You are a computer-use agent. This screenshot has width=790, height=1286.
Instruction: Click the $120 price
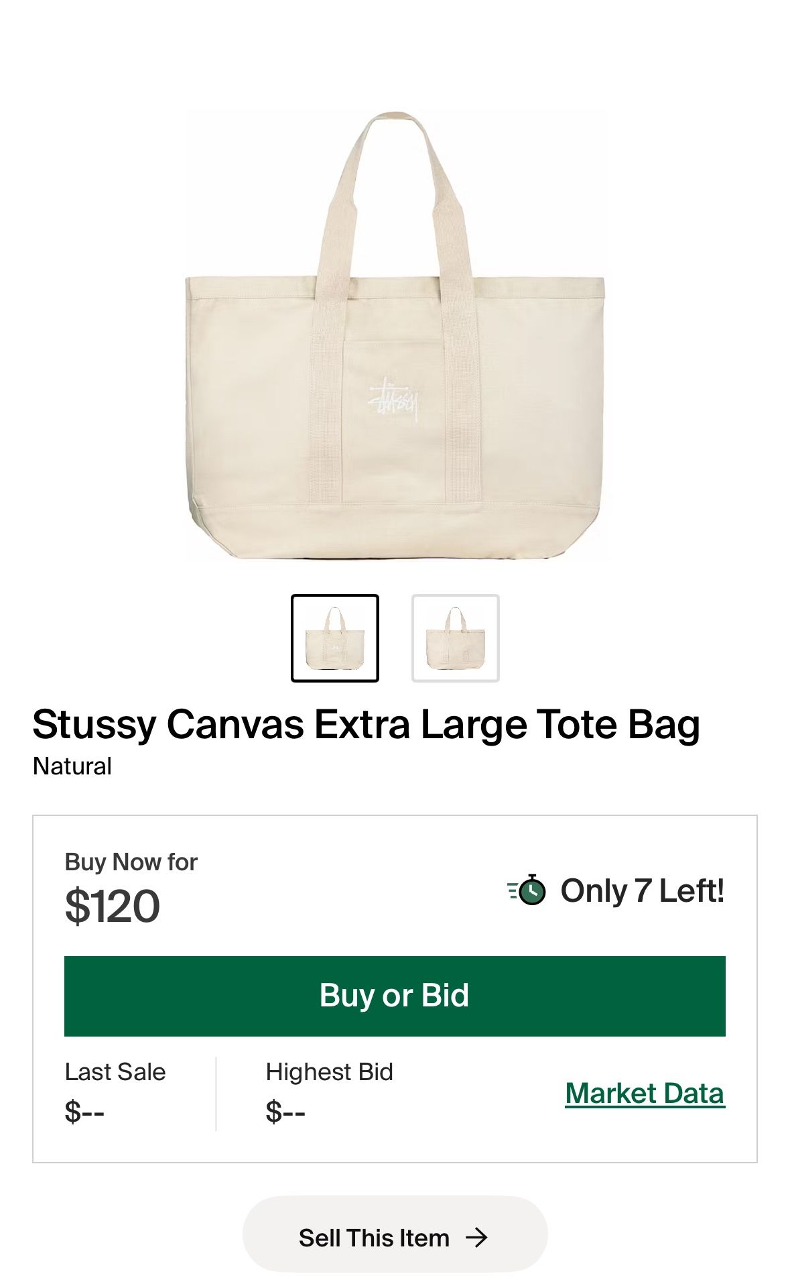tap(112, 906)
